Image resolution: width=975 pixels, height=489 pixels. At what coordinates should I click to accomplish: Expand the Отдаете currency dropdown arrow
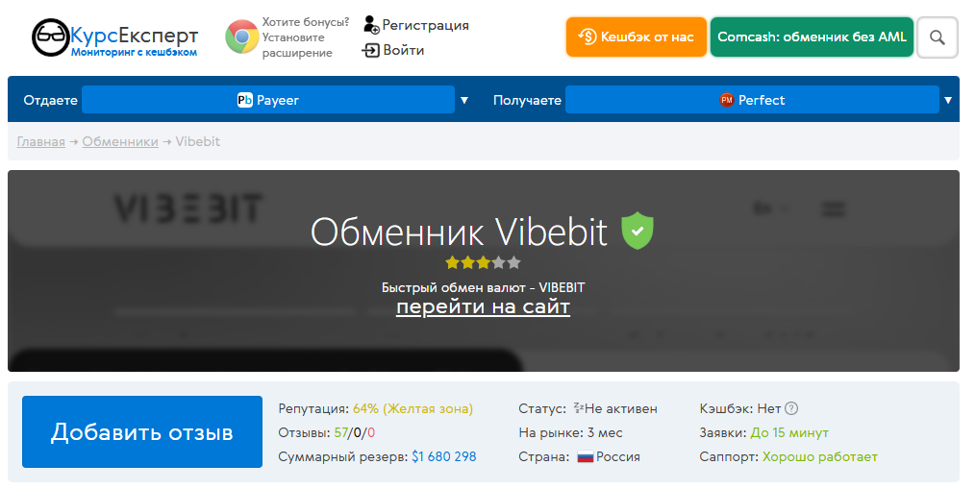463,100
